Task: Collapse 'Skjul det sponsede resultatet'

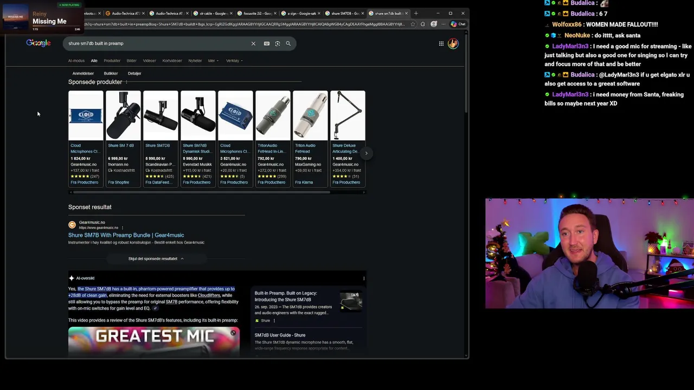Action: pyautogui.click(x=156, y=259)
